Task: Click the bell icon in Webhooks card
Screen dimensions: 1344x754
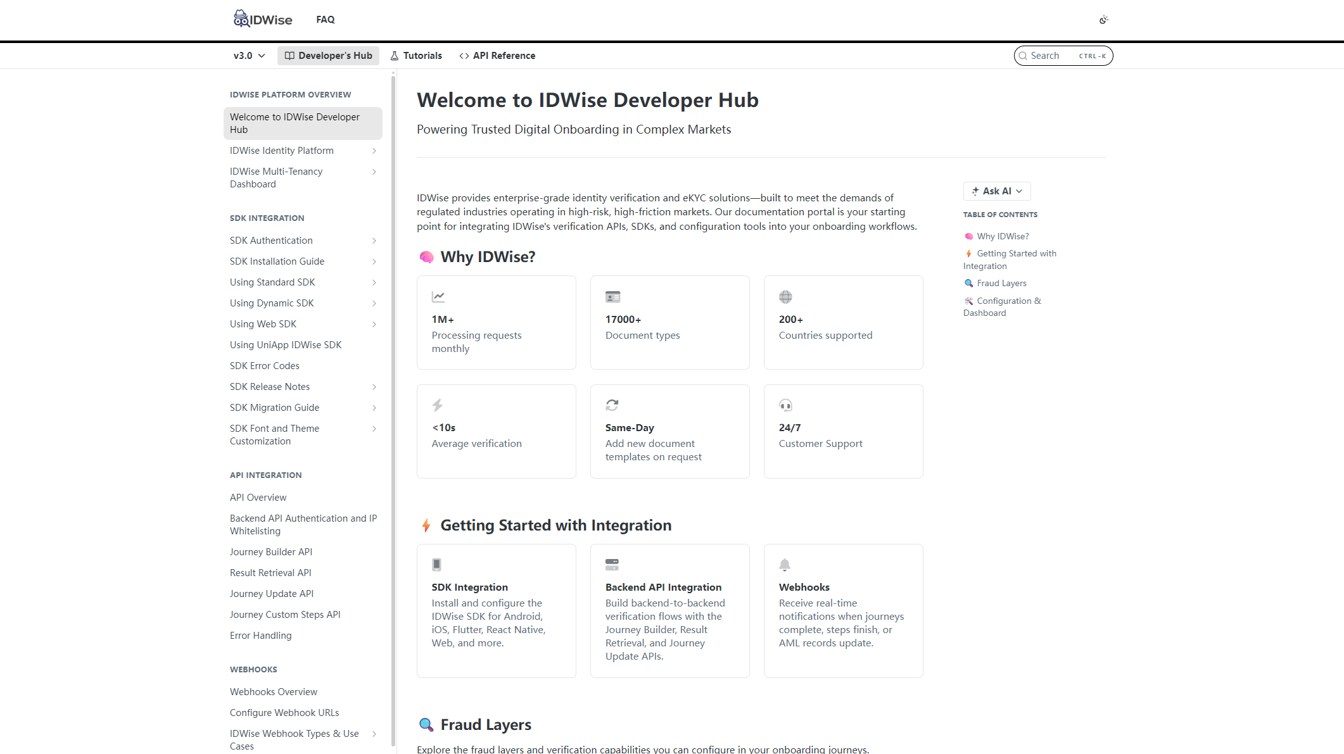Action: point(785,564)
